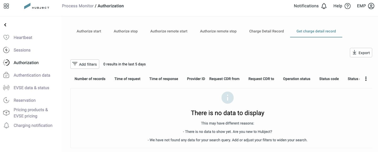
Task: Click the Add filters button
Action: tap(85, 64)
